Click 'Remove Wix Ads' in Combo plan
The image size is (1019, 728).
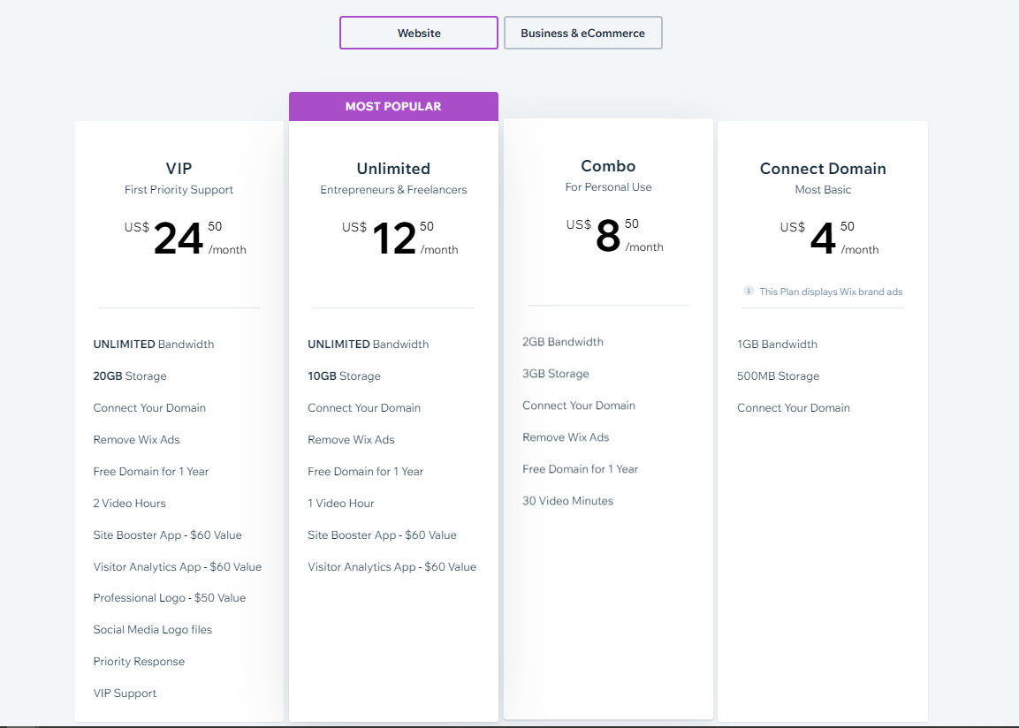(x=566, y=437)
